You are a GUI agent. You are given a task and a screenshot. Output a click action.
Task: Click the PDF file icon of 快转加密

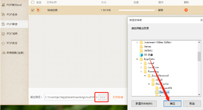coord(38,10)
